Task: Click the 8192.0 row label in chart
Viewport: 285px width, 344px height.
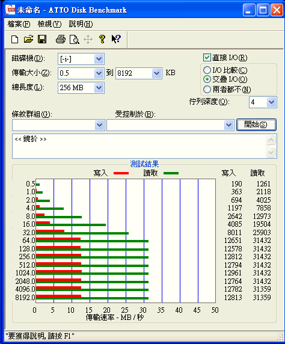Action: click(x=25, y=298)
